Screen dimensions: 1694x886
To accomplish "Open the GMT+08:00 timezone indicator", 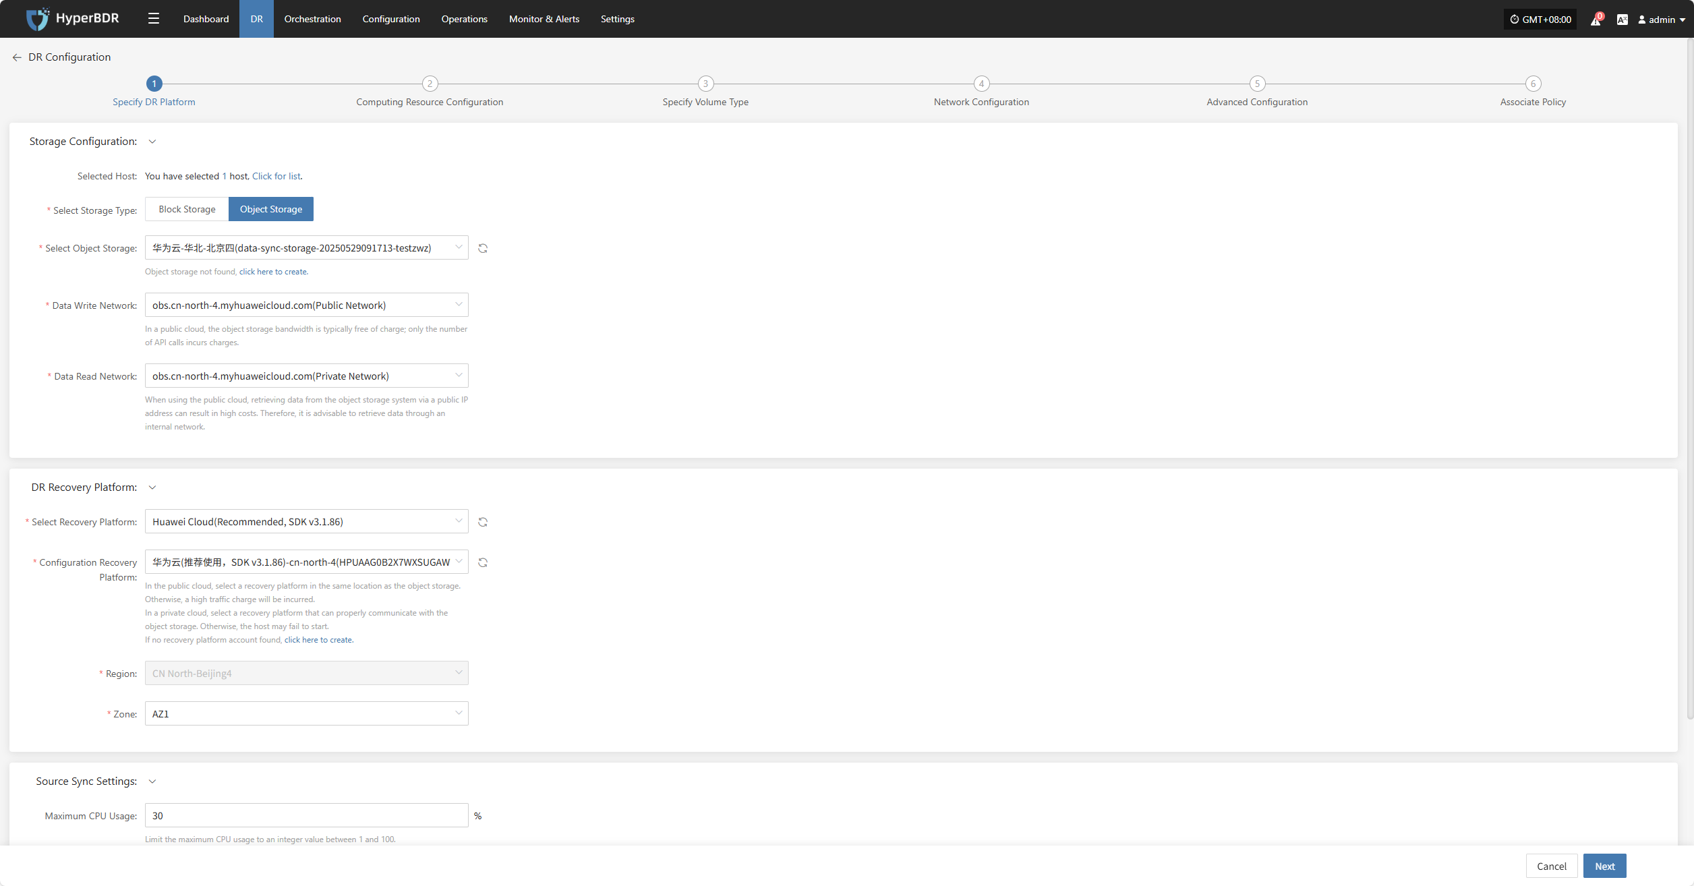I will tap(1540, 20).
